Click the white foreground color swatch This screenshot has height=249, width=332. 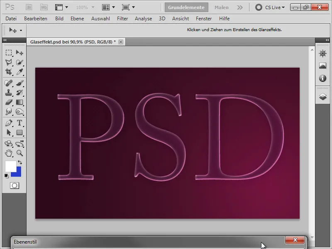pyautogui.click(x=11, y=166)
